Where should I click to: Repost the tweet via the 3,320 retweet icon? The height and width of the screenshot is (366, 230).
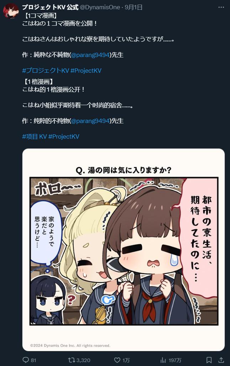[x=71, y=360]
